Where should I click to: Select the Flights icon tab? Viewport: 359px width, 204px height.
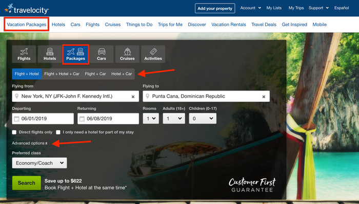(x=24, y=54)
